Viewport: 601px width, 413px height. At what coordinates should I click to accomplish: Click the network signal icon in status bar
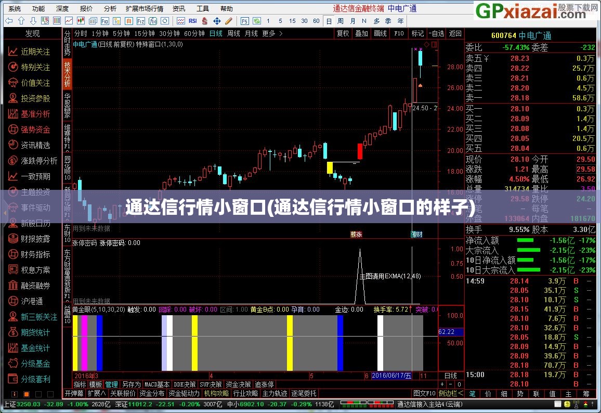576,404
